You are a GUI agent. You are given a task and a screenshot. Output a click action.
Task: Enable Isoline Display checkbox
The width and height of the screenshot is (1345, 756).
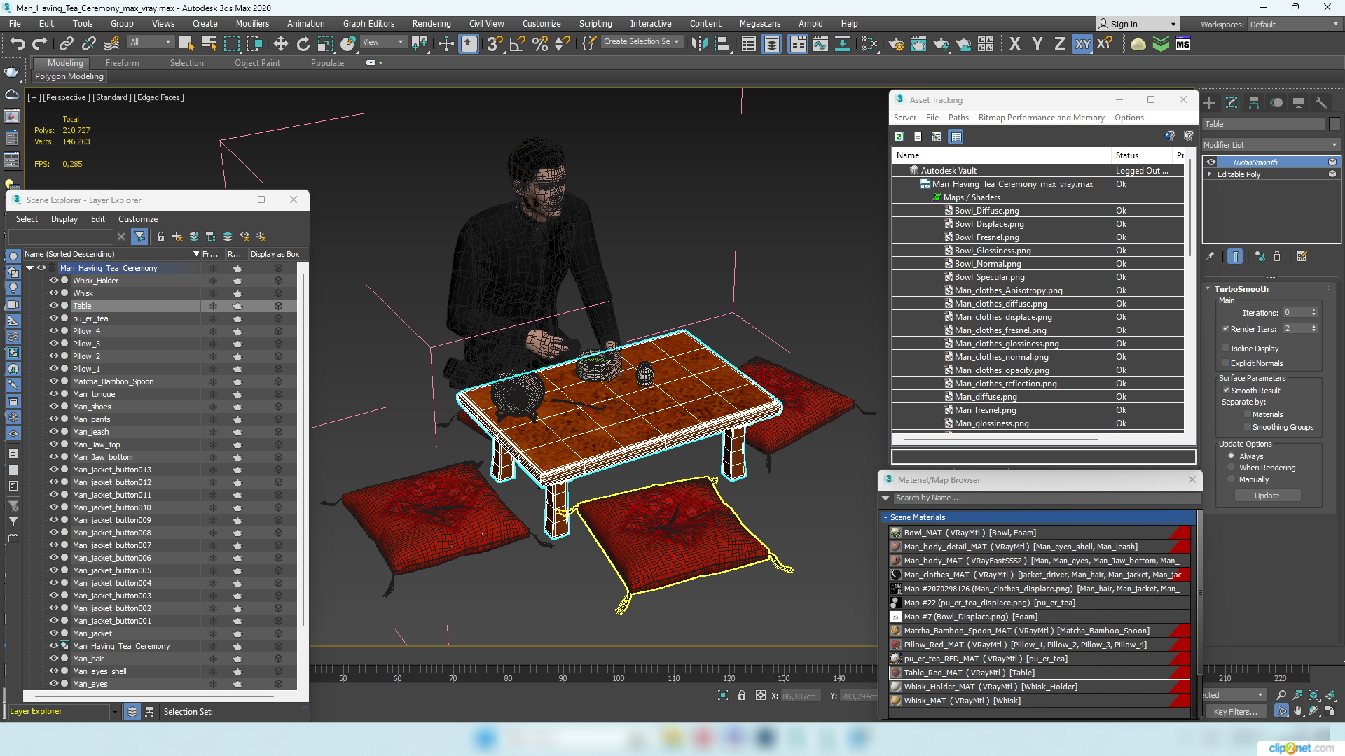click(1226, 349)
